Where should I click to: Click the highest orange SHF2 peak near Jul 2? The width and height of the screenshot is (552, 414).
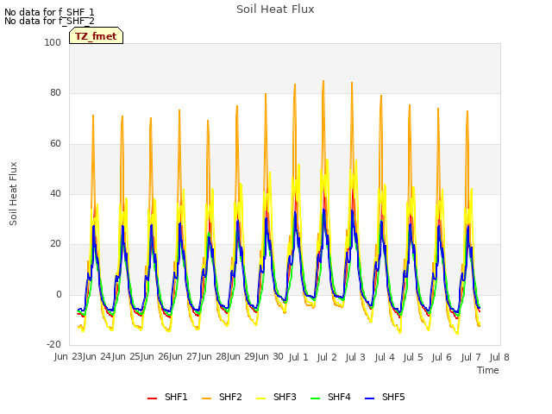(323, 81)
